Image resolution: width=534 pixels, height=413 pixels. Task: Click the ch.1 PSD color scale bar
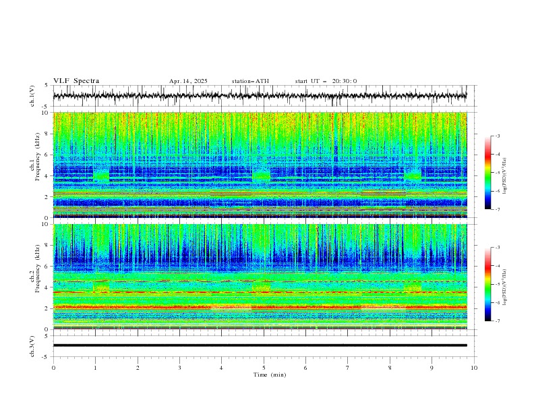point(487,173)
